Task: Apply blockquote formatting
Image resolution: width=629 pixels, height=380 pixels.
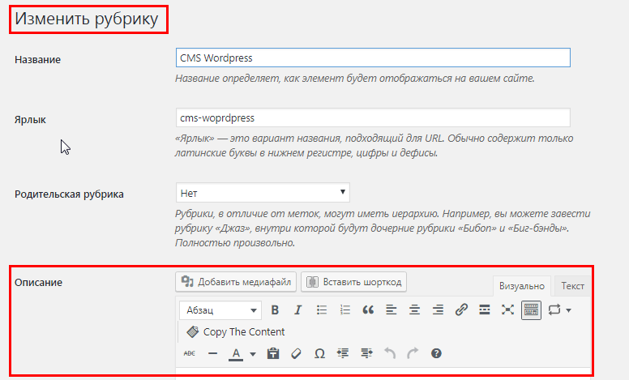Action: coord(368,310)
